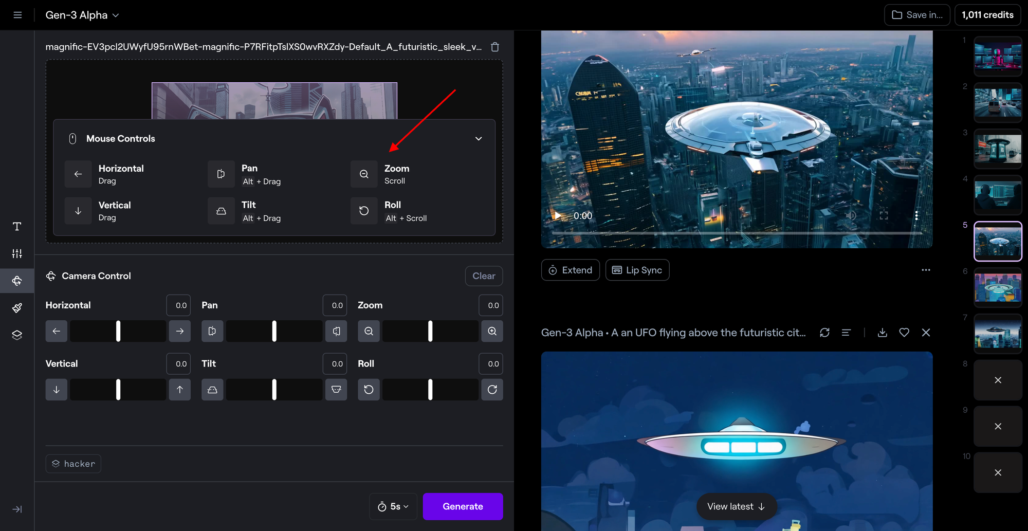The width and height of the screenshot is (1028, 531).
Task: Open the Layers panel at sidebar bottom
Action: (x=16, y=335)
